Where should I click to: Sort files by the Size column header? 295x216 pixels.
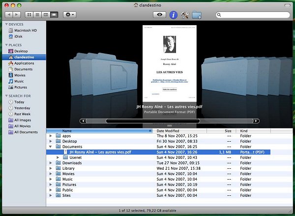(227, 131)
